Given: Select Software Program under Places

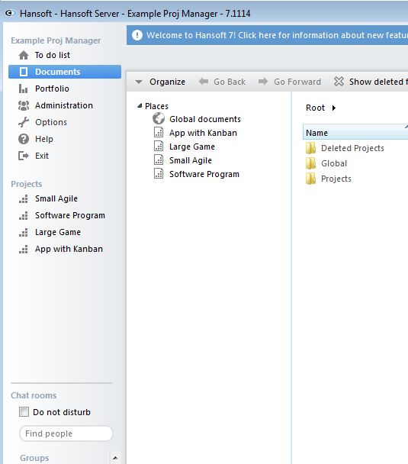Looking at the screenshot, I should point(204,174).
